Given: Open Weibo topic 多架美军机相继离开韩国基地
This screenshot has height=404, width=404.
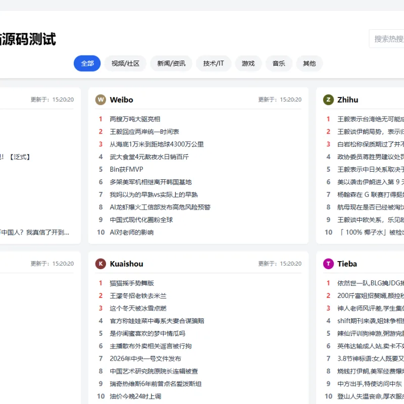Looking at the screenshot, I should [x=150, y=182].
